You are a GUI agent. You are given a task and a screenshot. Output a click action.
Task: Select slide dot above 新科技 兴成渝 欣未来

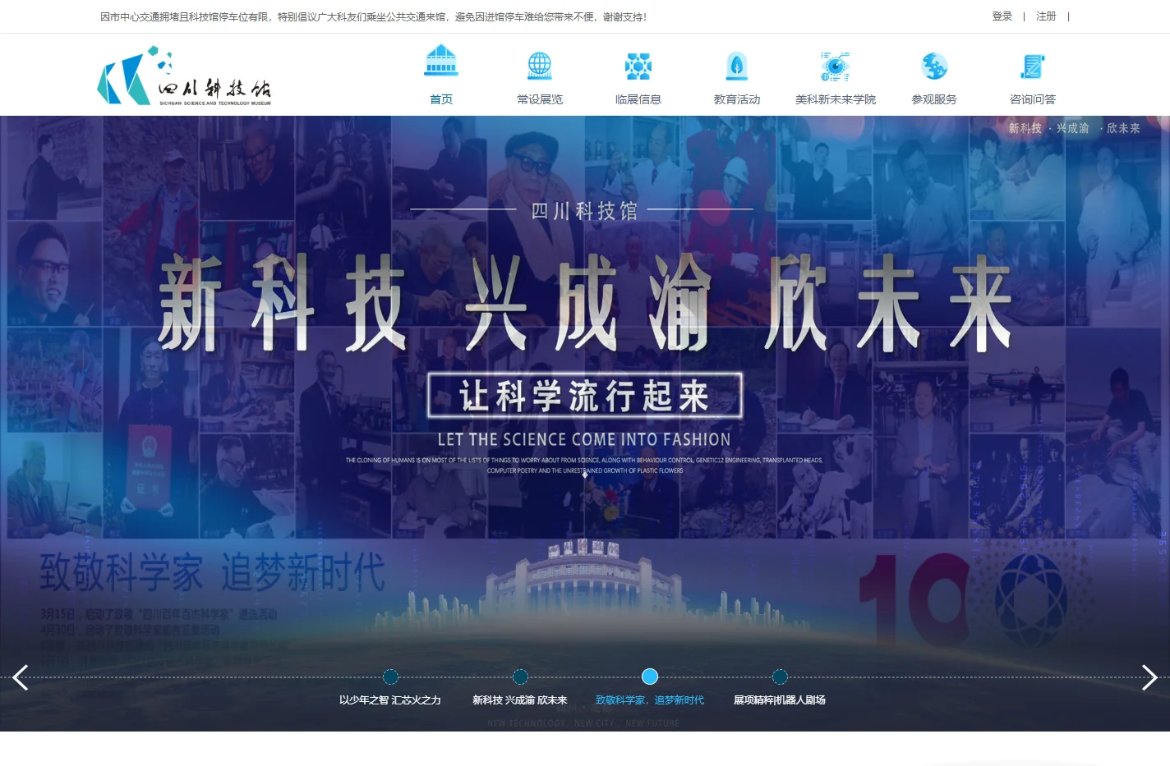click(x=520, y=677)
